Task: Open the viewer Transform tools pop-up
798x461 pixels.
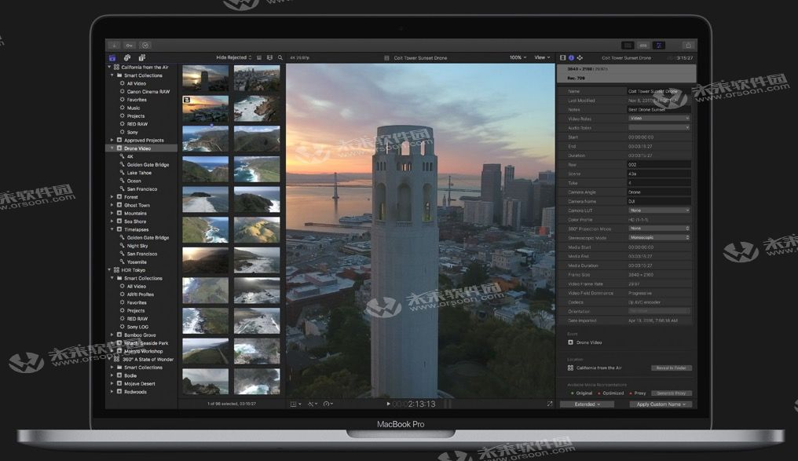Action: [295, 404]
